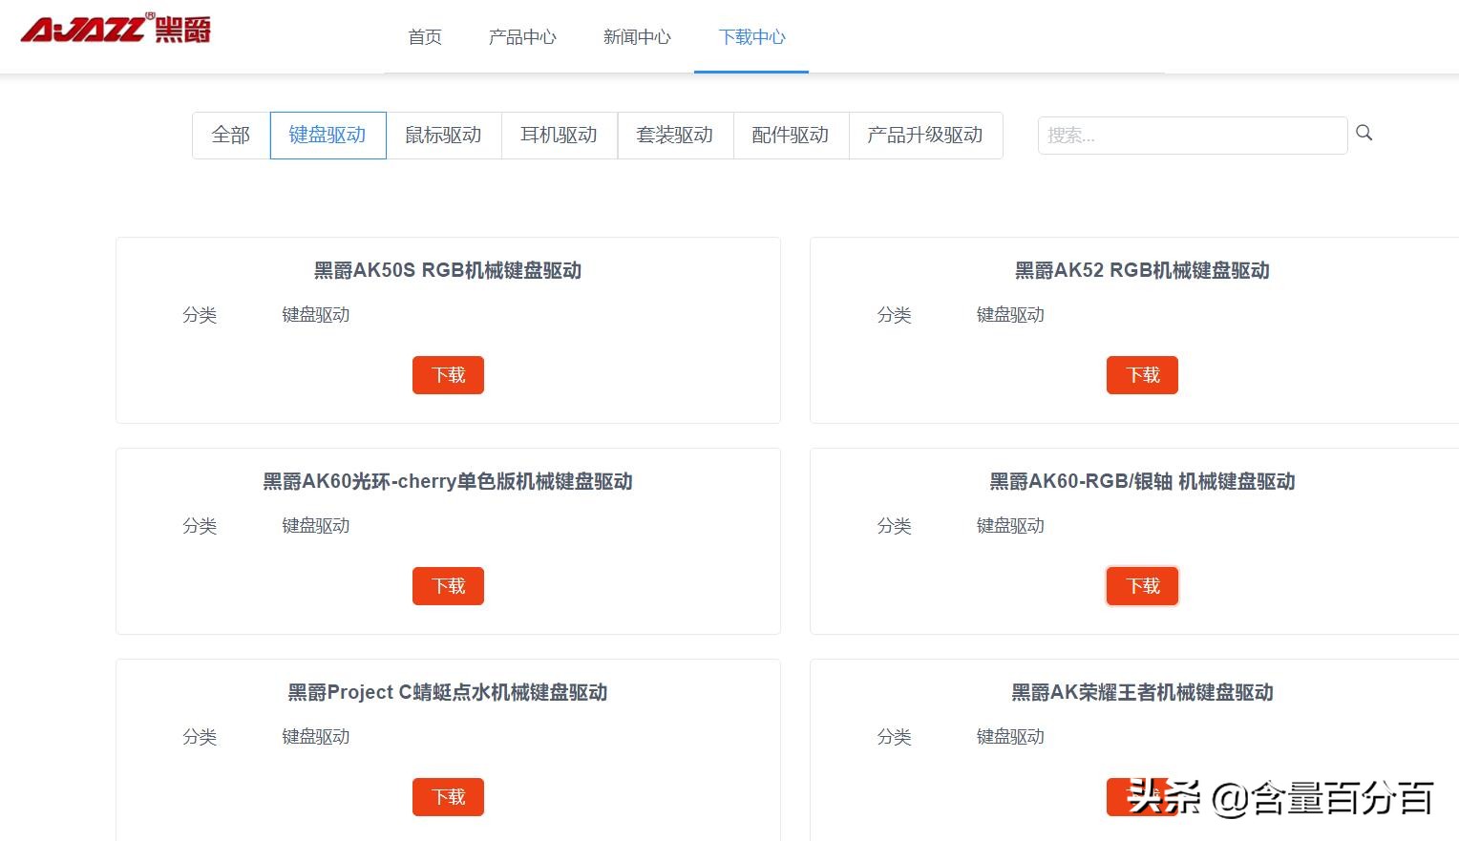Download the 黑爵AK52 RGB keyboard driver
The height and width of the screenshot is (841, 1459).
click(1142, 375)
